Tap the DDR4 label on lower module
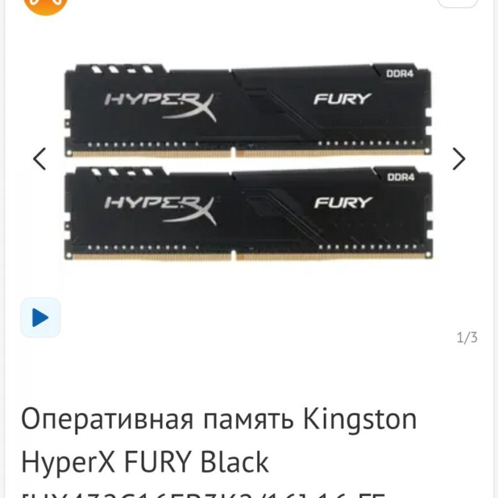This screenshot has width=498, height=498. click(400, 177)
